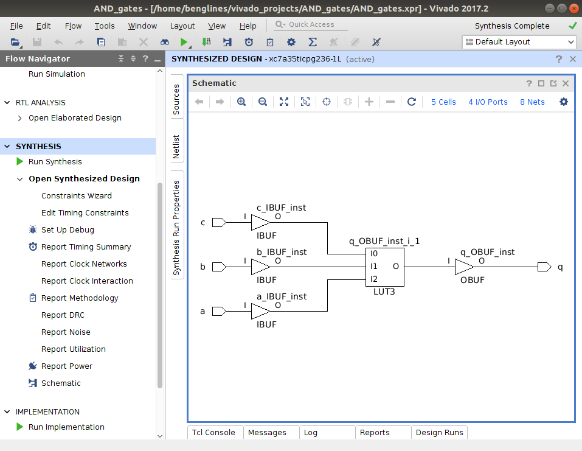Click Report Power item
The height and width of the screenshot is (451, 582).
(67, 366)
